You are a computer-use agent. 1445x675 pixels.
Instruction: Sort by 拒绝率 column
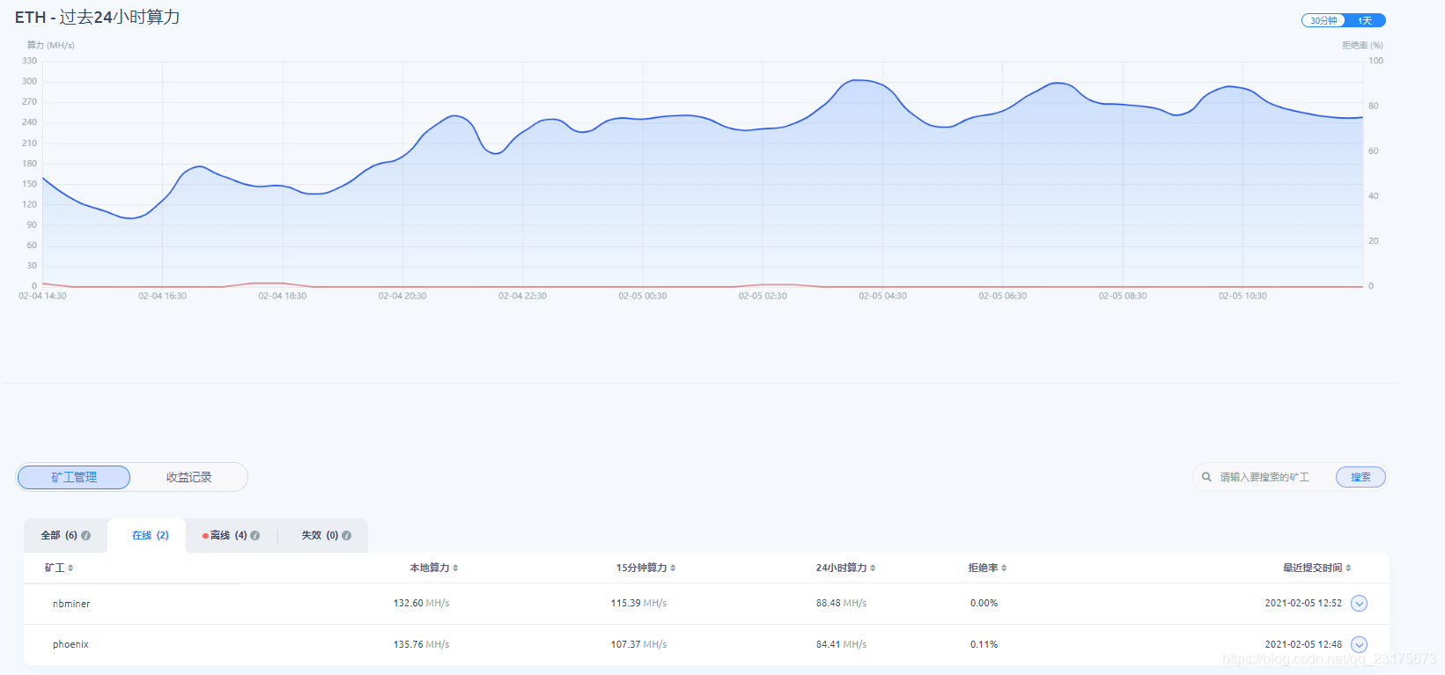coord(987,568)
